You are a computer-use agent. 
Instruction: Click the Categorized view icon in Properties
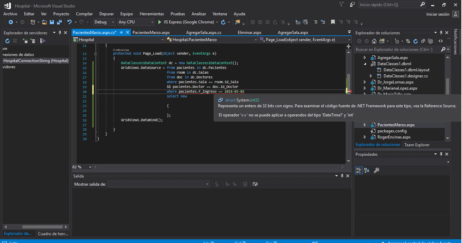click(359, 170)
